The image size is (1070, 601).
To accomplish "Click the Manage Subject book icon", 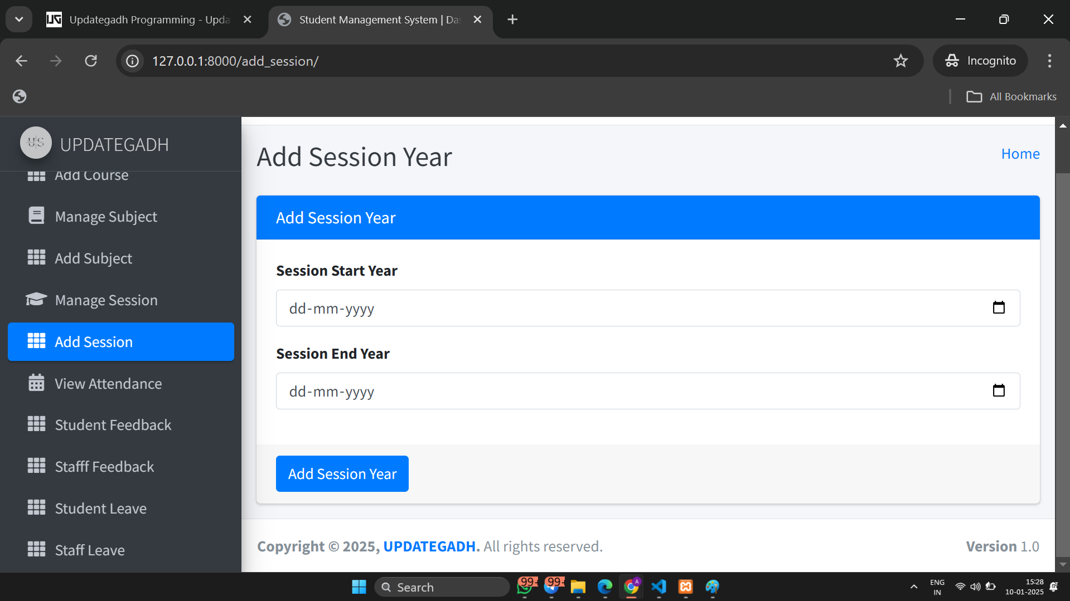I will (36, 216).
